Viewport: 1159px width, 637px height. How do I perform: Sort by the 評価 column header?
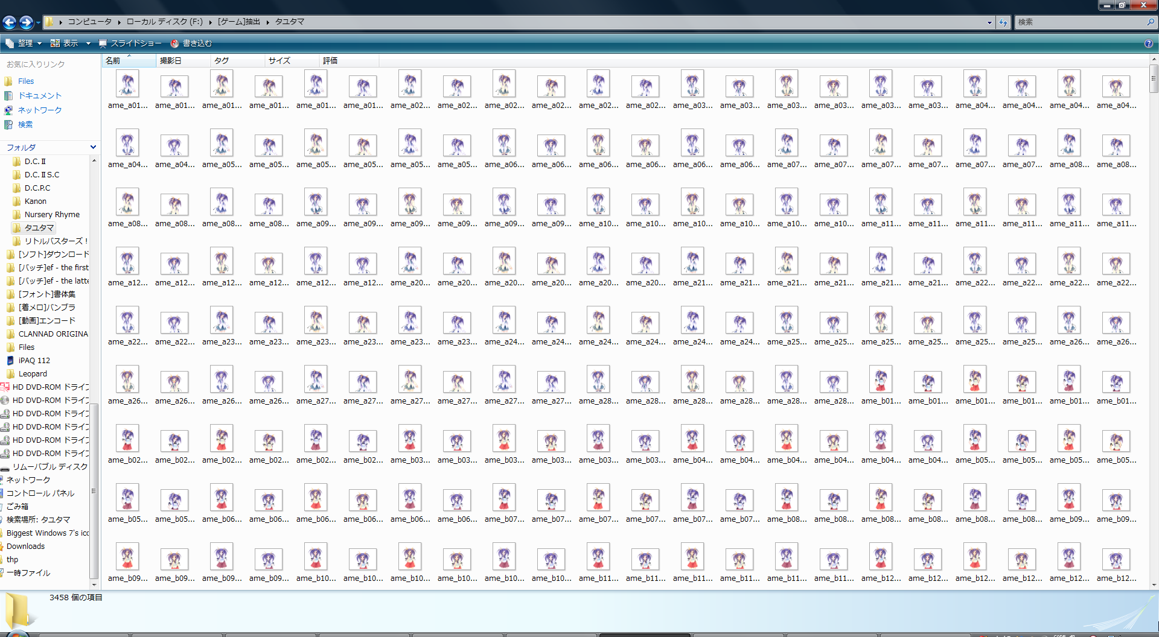tap(349, 61)
